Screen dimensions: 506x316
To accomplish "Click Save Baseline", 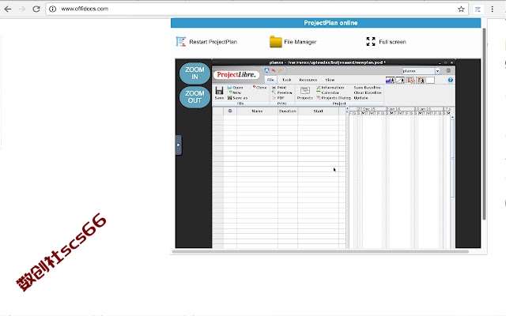I will 367,88.
